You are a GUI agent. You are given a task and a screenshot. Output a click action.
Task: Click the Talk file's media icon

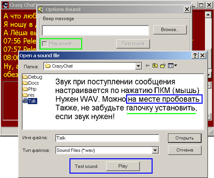[x=25, y=101]
